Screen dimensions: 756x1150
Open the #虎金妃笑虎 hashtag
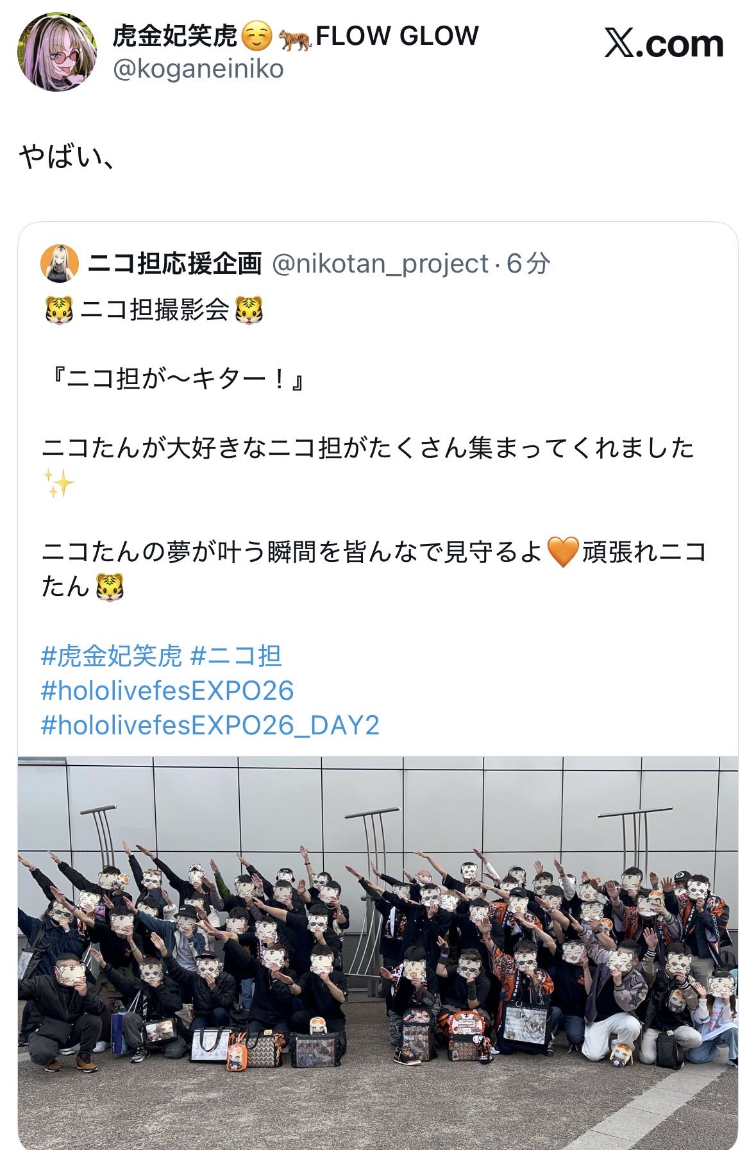pyautogui.click(x=112, y=656)
